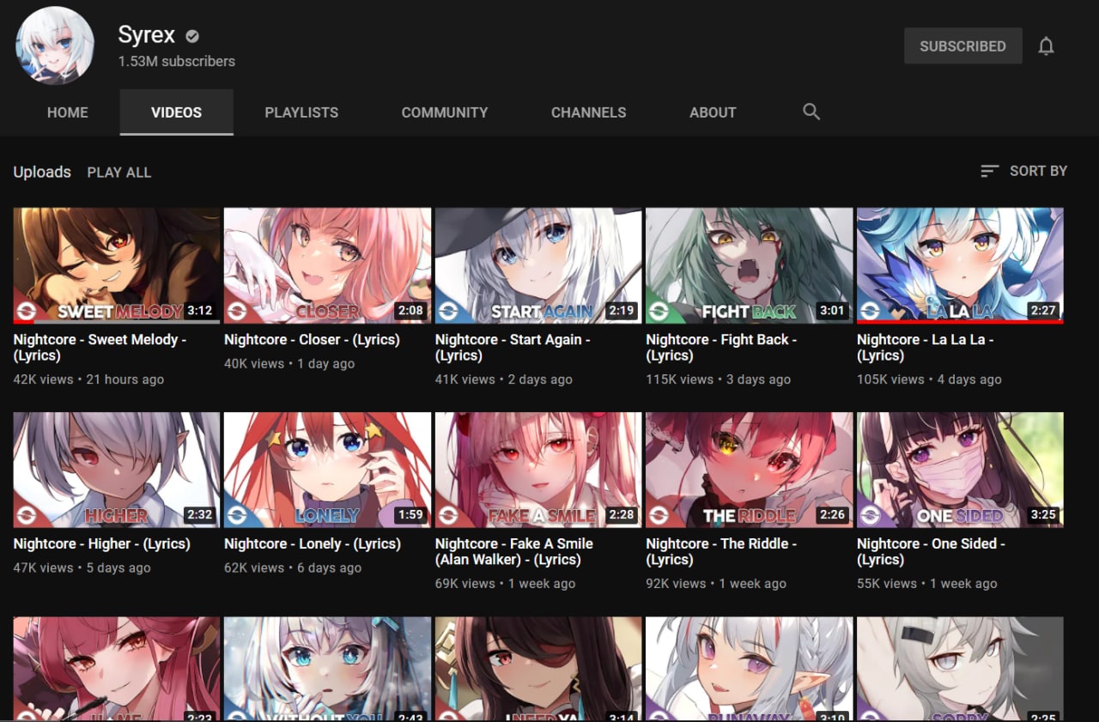The image size is (1099, 722).
Task: Click the Fight Back video thumbnail
Action: pos(750,265)
